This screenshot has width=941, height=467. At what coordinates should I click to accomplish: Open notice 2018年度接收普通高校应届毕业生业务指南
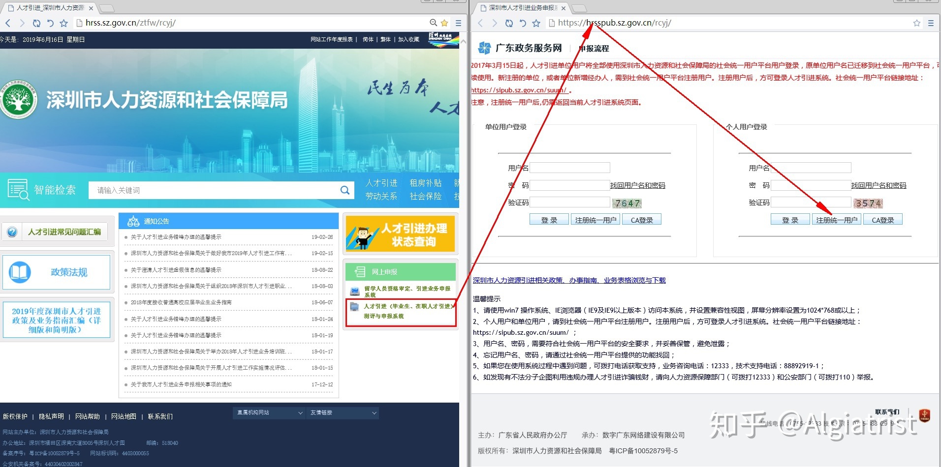tap(181, 302)
